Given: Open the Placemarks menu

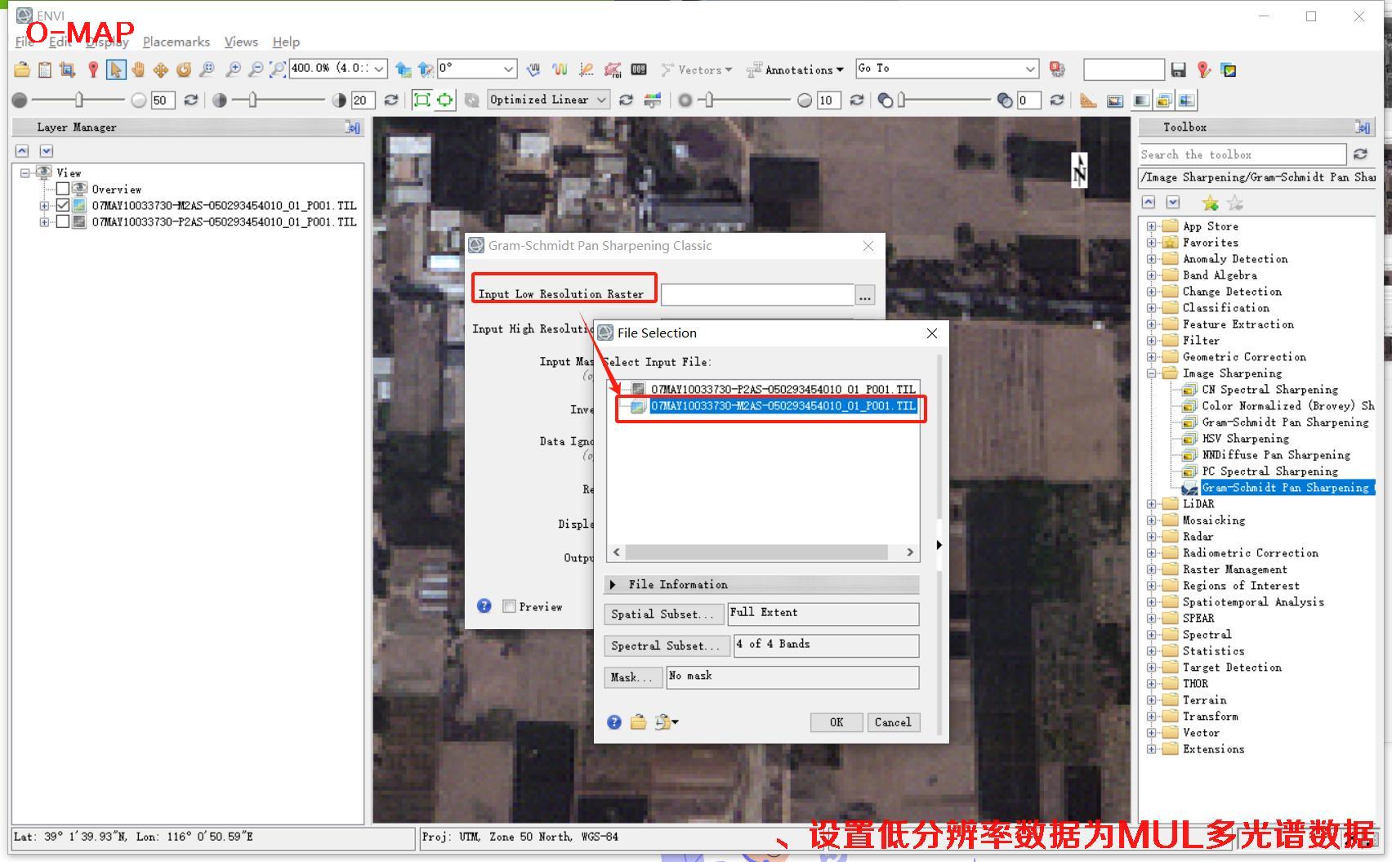Looking at the screenshot, I should pos(176,42).
